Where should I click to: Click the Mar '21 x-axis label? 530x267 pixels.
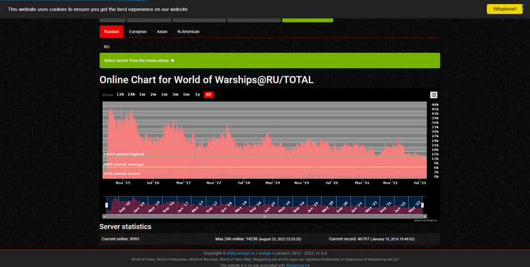pyautogui.click(x=362, y=183)
